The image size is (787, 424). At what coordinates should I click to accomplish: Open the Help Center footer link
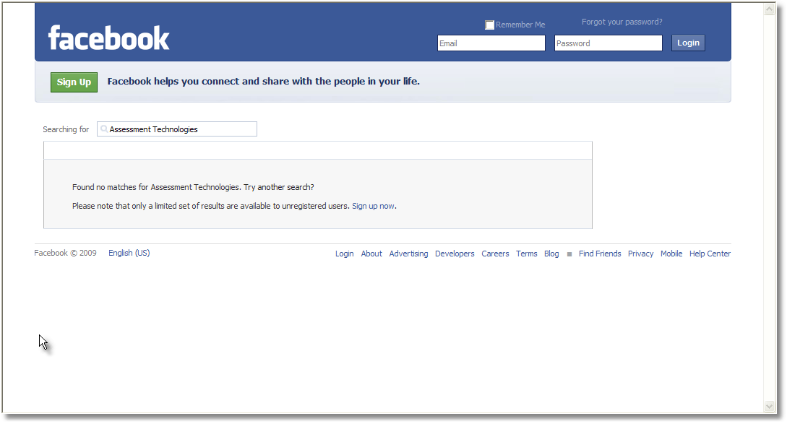(710, 254)
